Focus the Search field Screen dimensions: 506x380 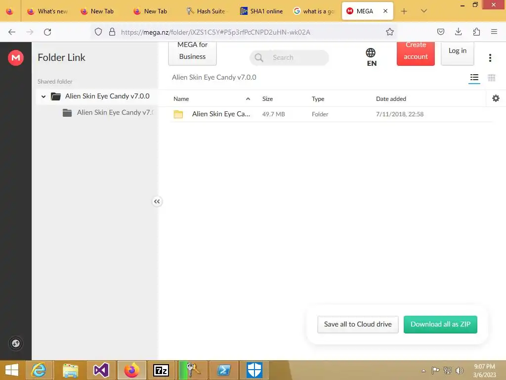tap(289, 57)
